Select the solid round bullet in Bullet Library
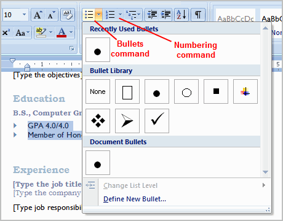Image resolution: width=283 pixels, height=221 pixels. 157,91
